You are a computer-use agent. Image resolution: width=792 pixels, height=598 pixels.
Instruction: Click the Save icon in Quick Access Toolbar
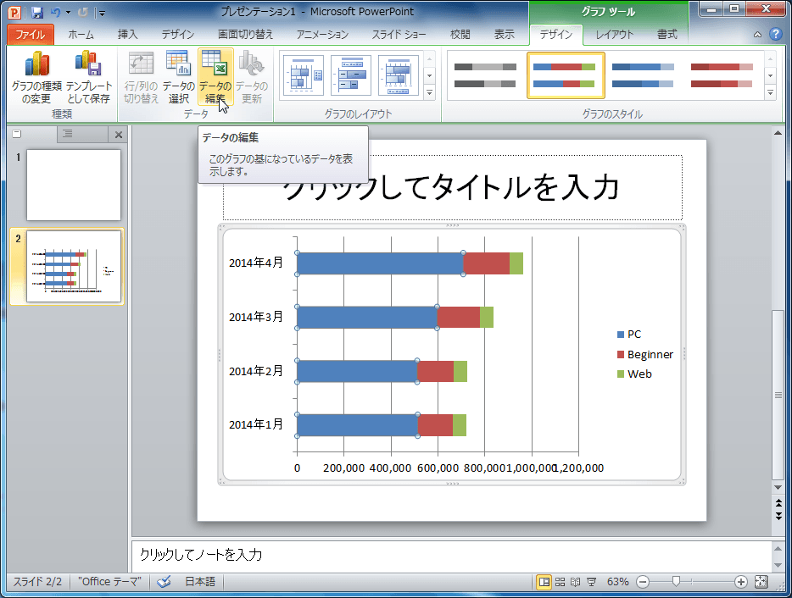[36, 12]
